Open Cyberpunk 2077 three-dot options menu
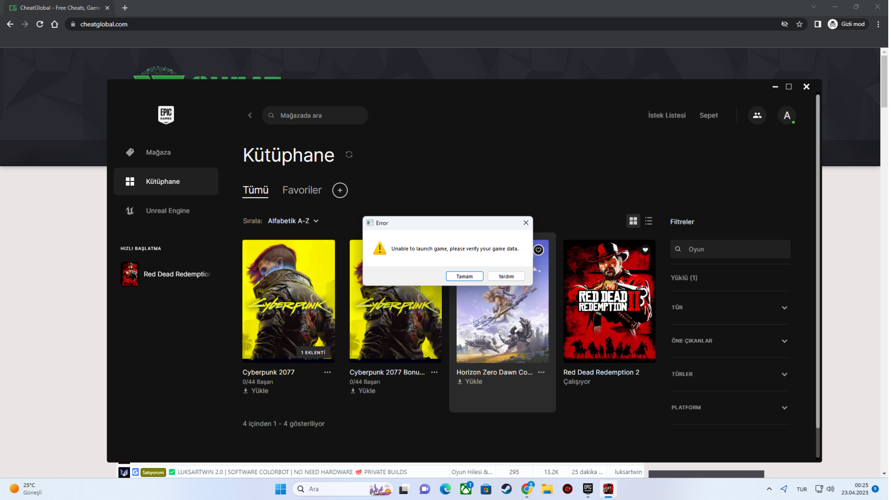 [328, 372]
